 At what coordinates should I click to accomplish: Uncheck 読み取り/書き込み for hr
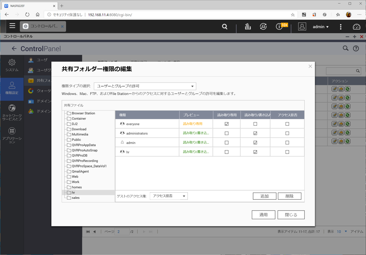(x=255, y=152)
